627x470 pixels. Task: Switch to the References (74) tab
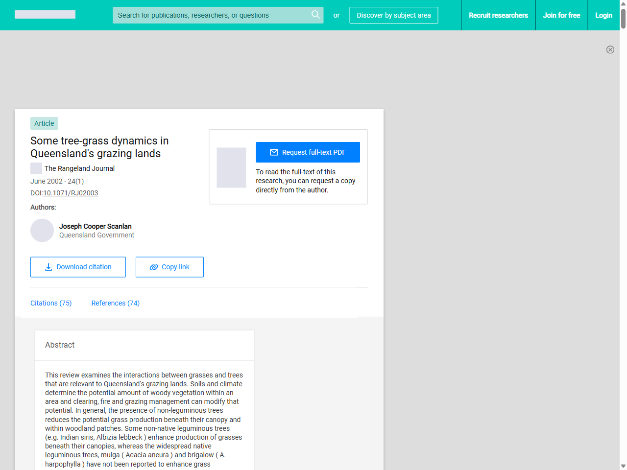pos(115,303)
